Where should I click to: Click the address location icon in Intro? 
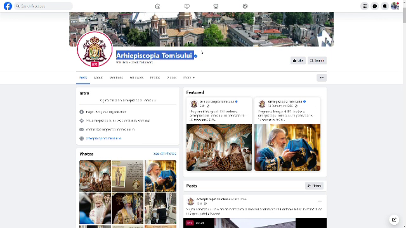coord(82,121)
